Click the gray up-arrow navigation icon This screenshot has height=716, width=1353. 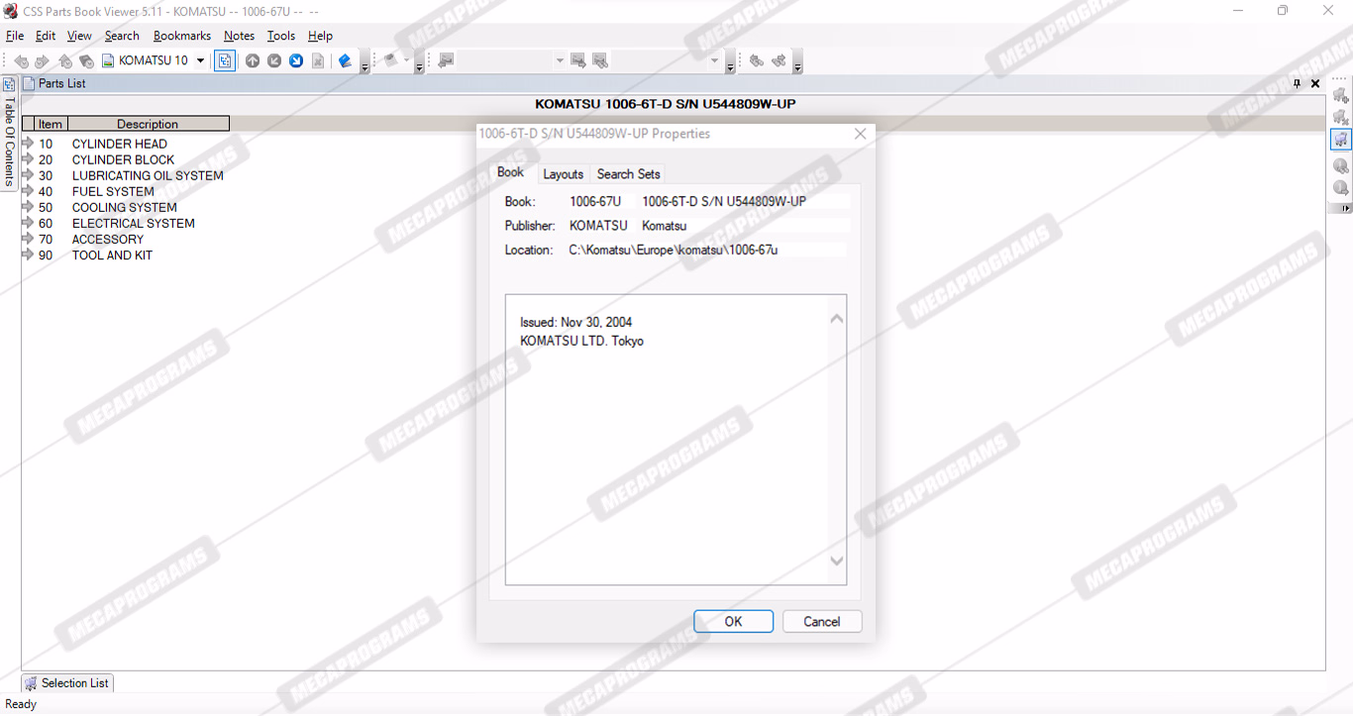[x=253, y=61]
